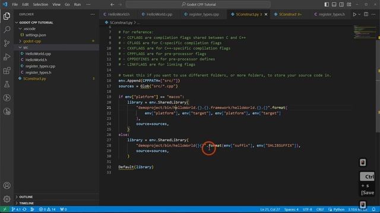This screenshot has height=213, width=380.
Task: Open the Manage gear icon
Action: [x=7, y=199]
